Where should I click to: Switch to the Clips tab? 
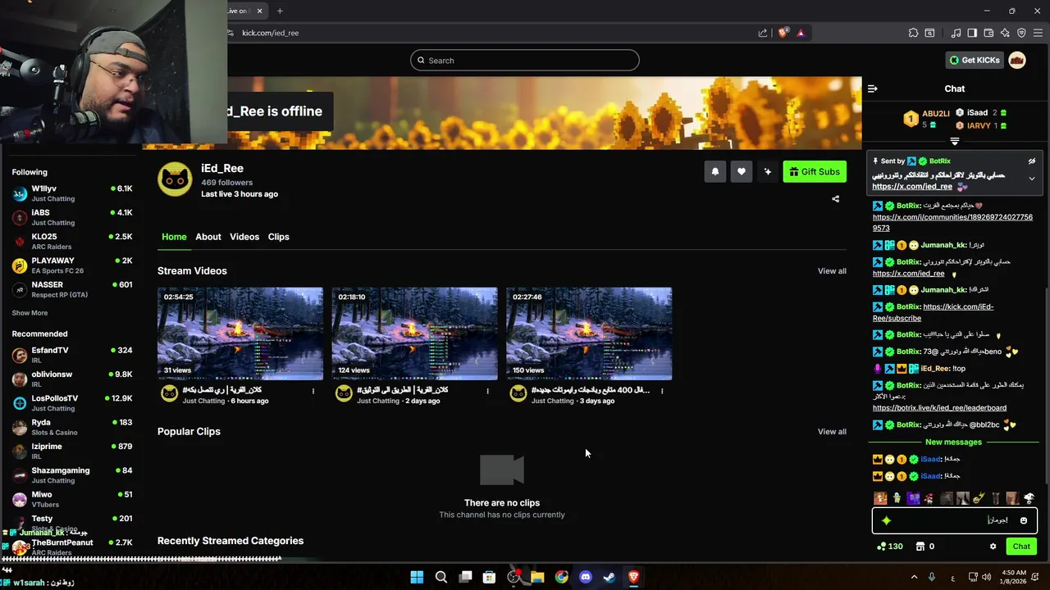(279, 237)
